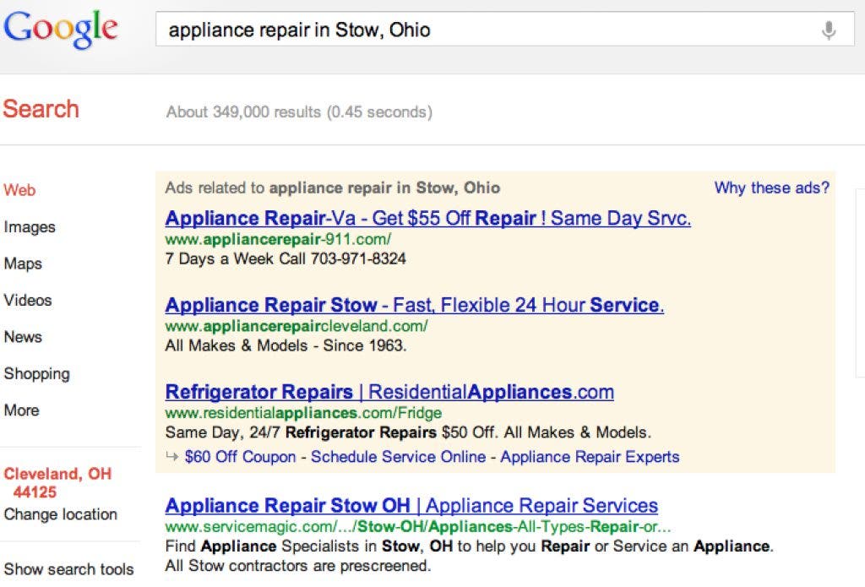Switch to Maps results
Screen dimensions: 865x587
tap(23, 264)
